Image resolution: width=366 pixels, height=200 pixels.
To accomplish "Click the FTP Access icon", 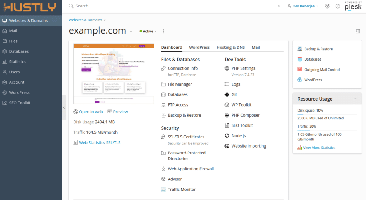I will coord(163,105).
